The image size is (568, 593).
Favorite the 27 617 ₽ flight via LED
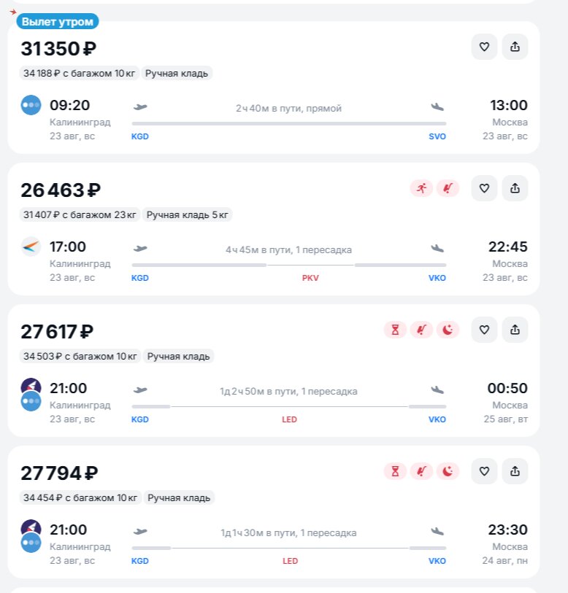point(484,330)
